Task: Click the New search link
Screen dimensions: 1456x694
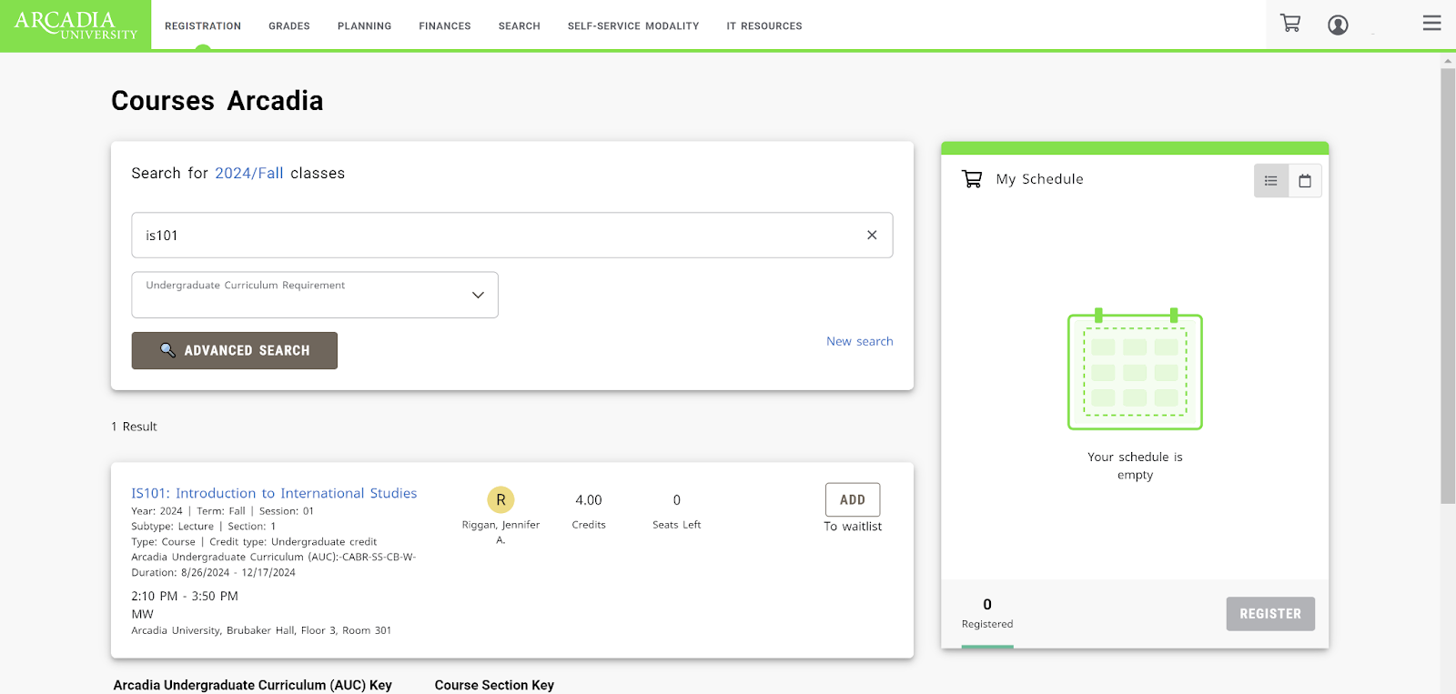Action: pyautogui.click(x=859, y=341)
